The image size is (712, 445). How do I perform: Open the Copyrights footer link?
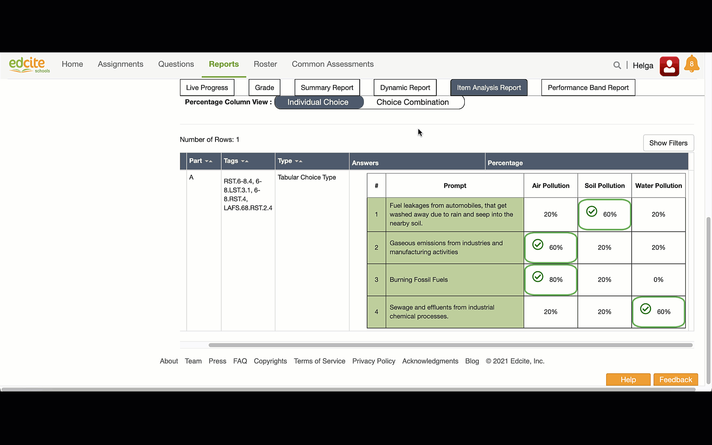tap(270, 361)
